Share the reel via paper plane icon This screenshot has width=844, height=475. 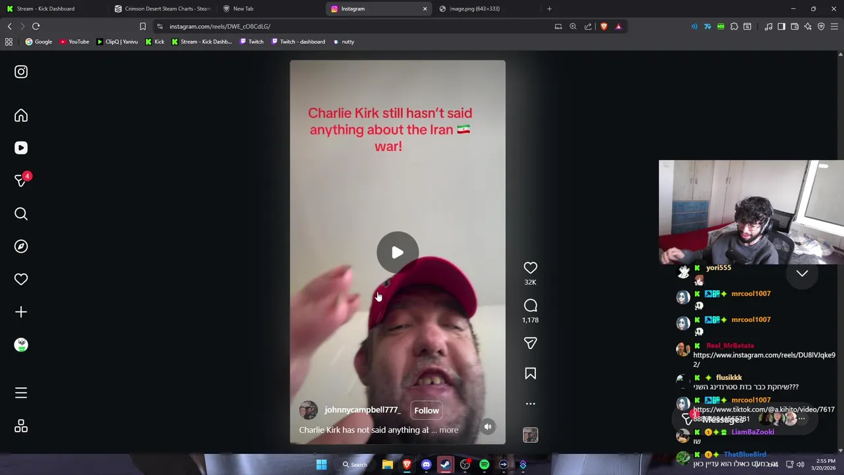tap(530, 343)
